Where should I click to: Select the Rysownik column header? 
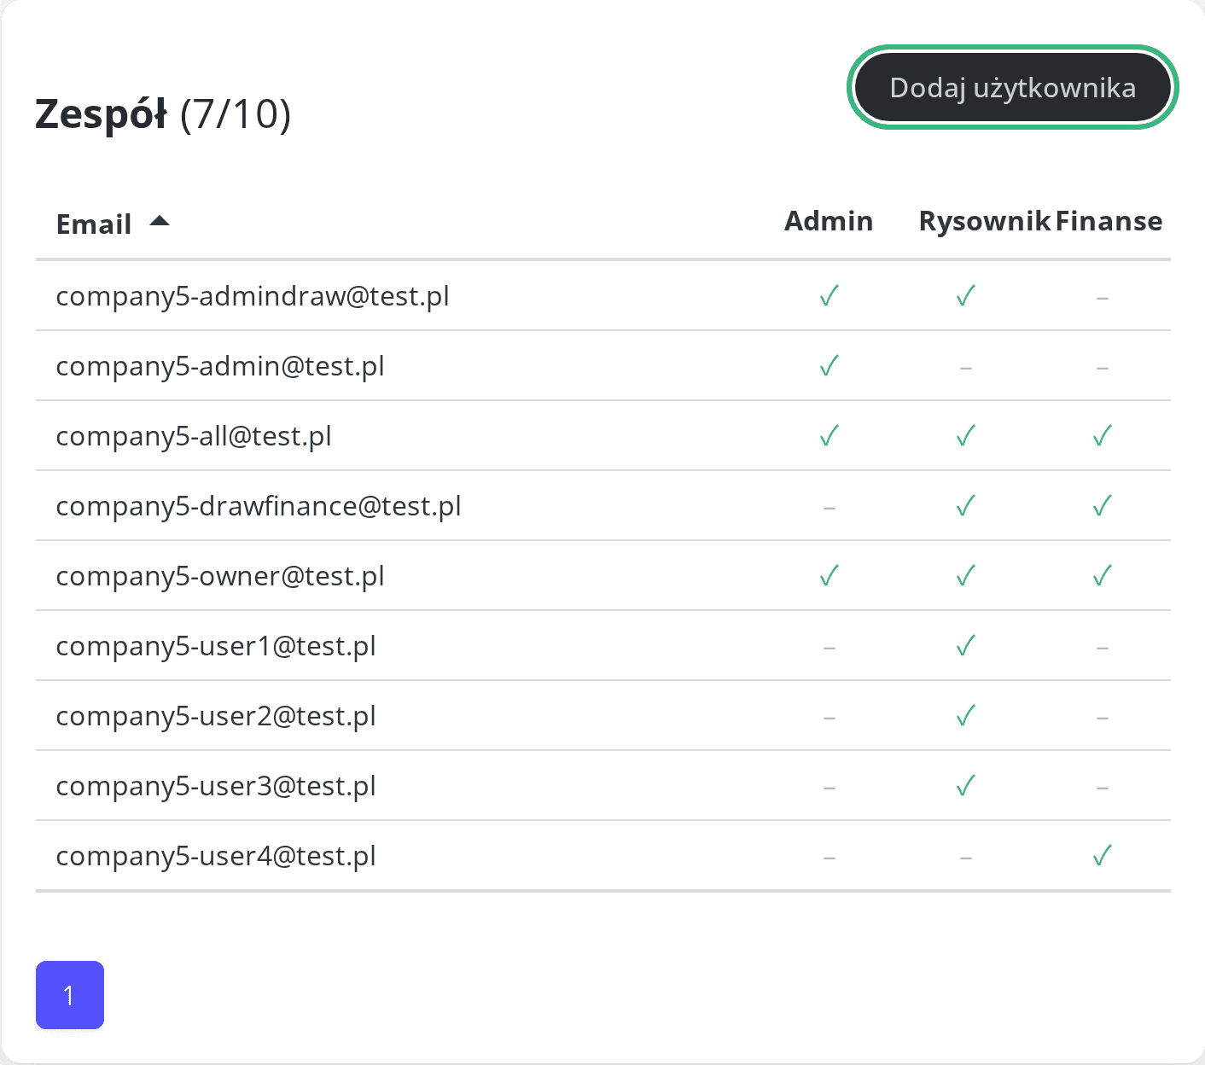tap(985, 221)
